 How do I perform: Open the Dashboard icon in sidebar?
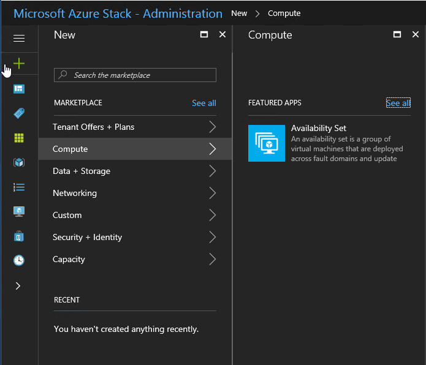[x=19, y=89]
